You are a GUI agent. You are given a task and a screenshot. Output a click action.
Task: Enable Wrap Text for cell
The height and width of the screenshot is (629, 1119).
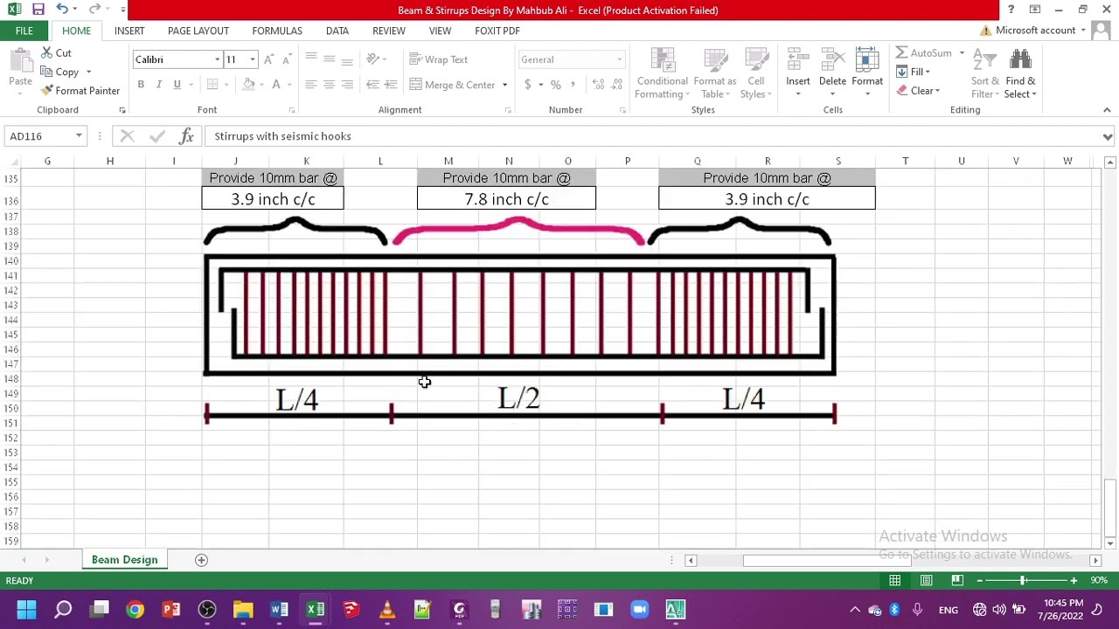point(439,59)
